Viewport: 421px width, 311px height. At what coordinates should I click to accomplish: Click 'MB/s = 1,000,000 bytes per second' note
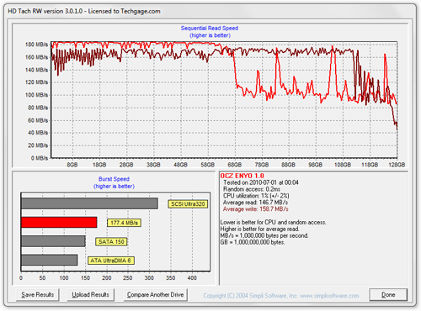264,235
